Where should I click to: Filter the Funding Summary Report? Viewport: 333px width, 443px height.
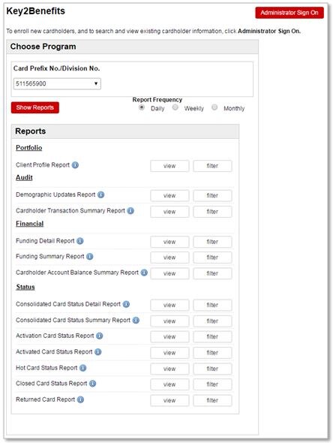212,258
